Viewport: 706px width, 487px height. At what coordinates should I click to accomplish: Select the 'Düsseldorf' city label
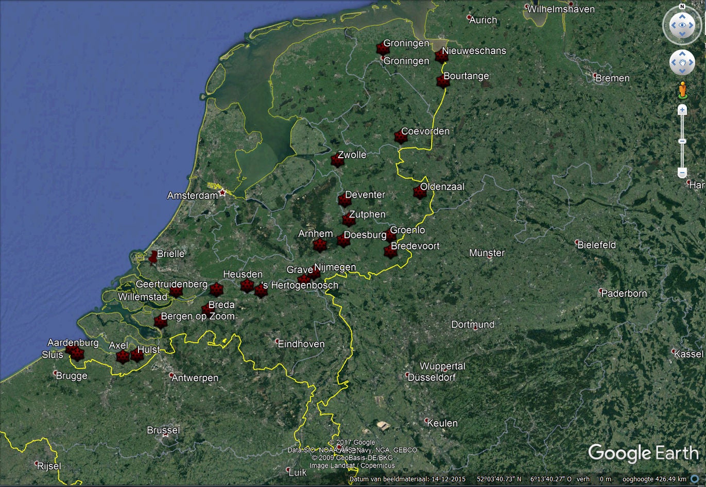click(432, 377)
